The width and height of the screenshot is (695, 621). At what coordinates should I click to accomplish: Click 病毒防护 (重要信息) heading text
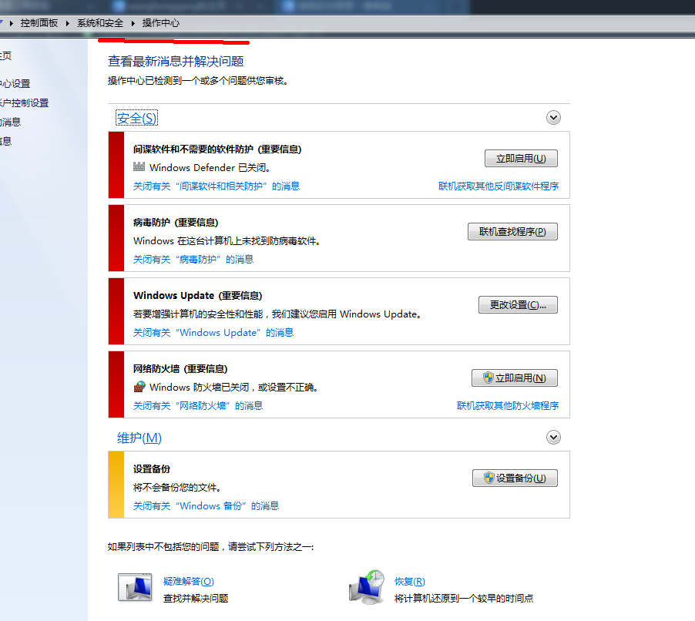176,223
